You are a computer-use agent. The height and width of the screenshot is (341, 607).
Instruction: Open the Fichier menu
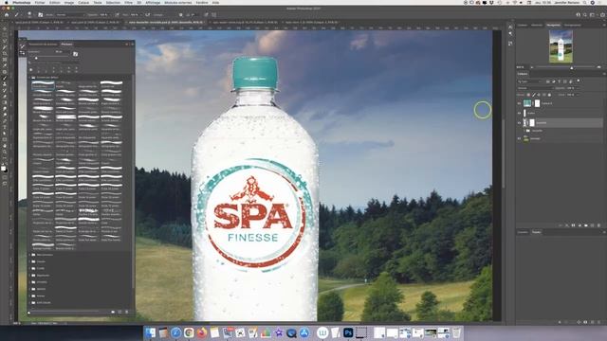coord(40,2)
